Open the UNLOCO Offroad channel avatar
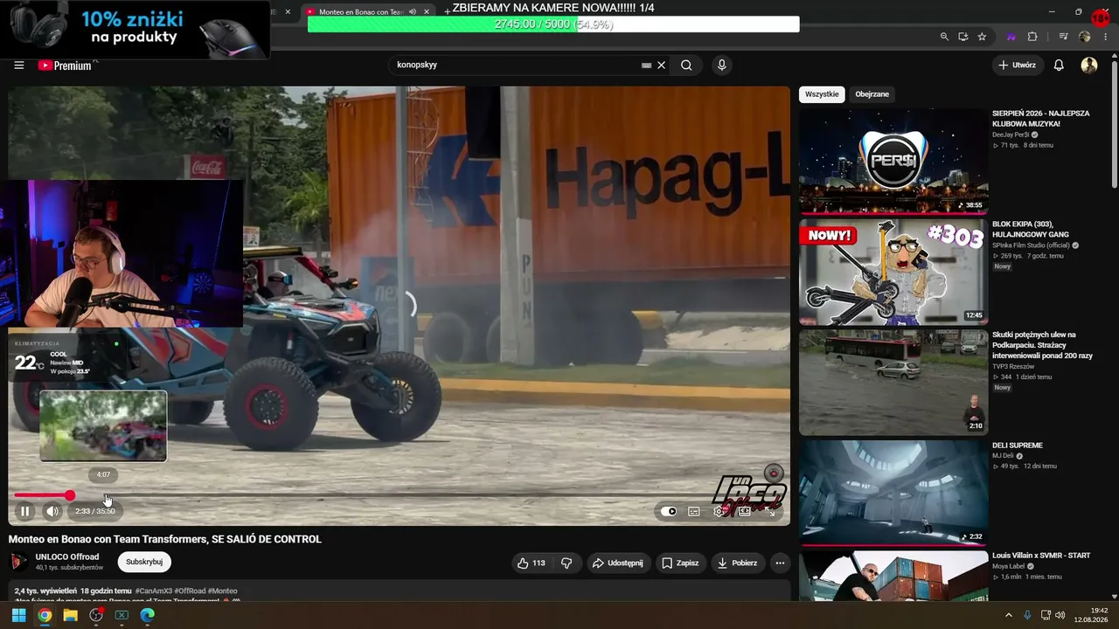The width and height of the screenshot is (1119, 629). [18, 562]
